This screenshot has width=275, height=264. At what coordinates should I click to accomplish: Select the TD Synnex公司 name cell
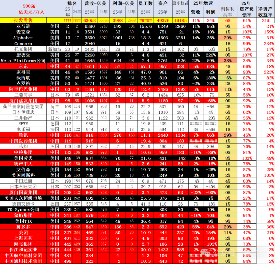pos(23,210)
